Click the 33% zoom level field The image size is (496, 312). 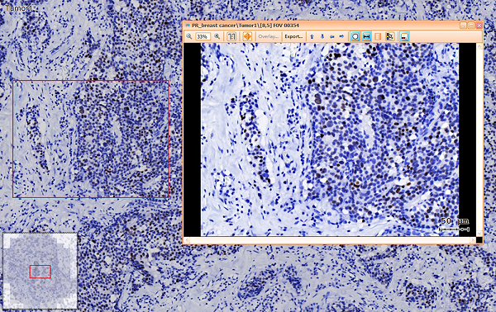pyautogui.click(x=203, y=36)
